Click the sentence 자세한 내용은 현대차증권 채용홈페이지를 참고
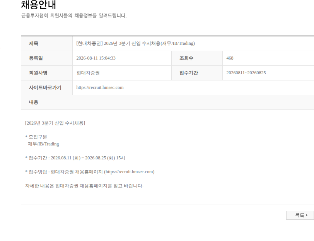 [x=84, y=186]
